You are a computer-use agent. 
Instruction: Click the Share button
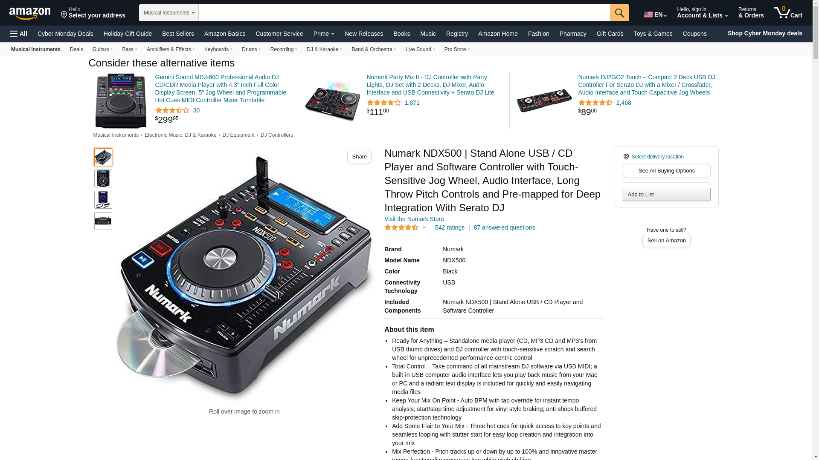[x=359, y=157]
